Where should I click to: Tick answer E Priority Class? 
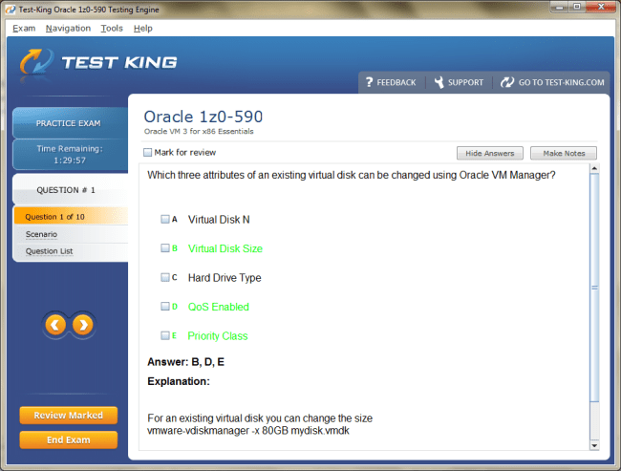click(164, 335)
